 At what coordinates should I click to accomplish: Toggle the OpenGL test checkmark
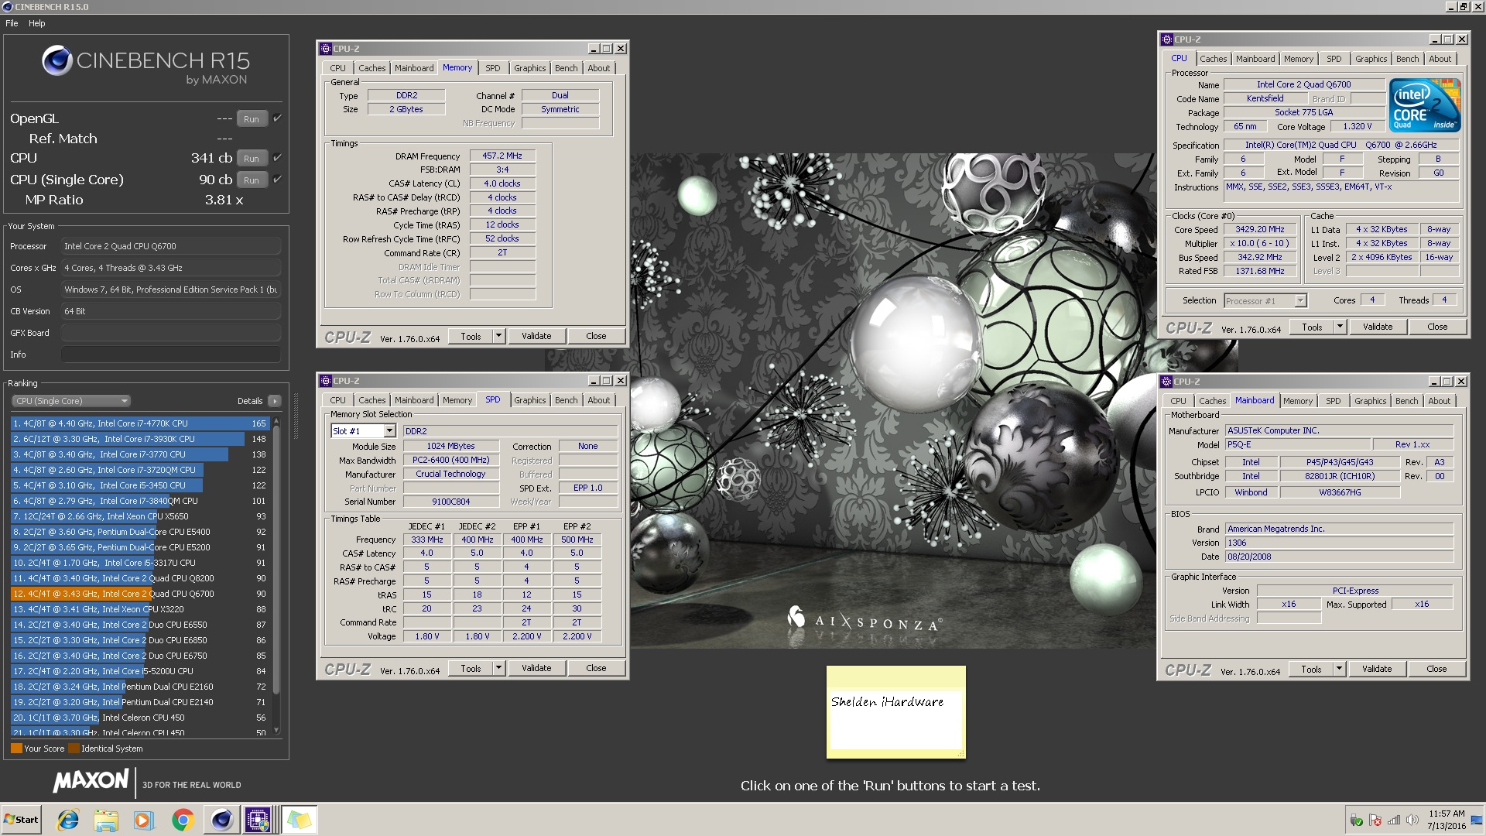pyautogui.click(x=277, y=118)
